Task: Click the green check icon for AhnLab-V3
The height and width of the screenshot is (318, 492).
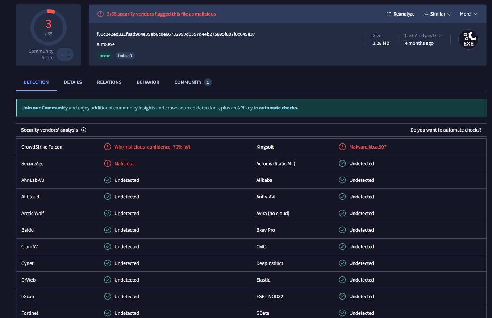Action: pos(108,180)
